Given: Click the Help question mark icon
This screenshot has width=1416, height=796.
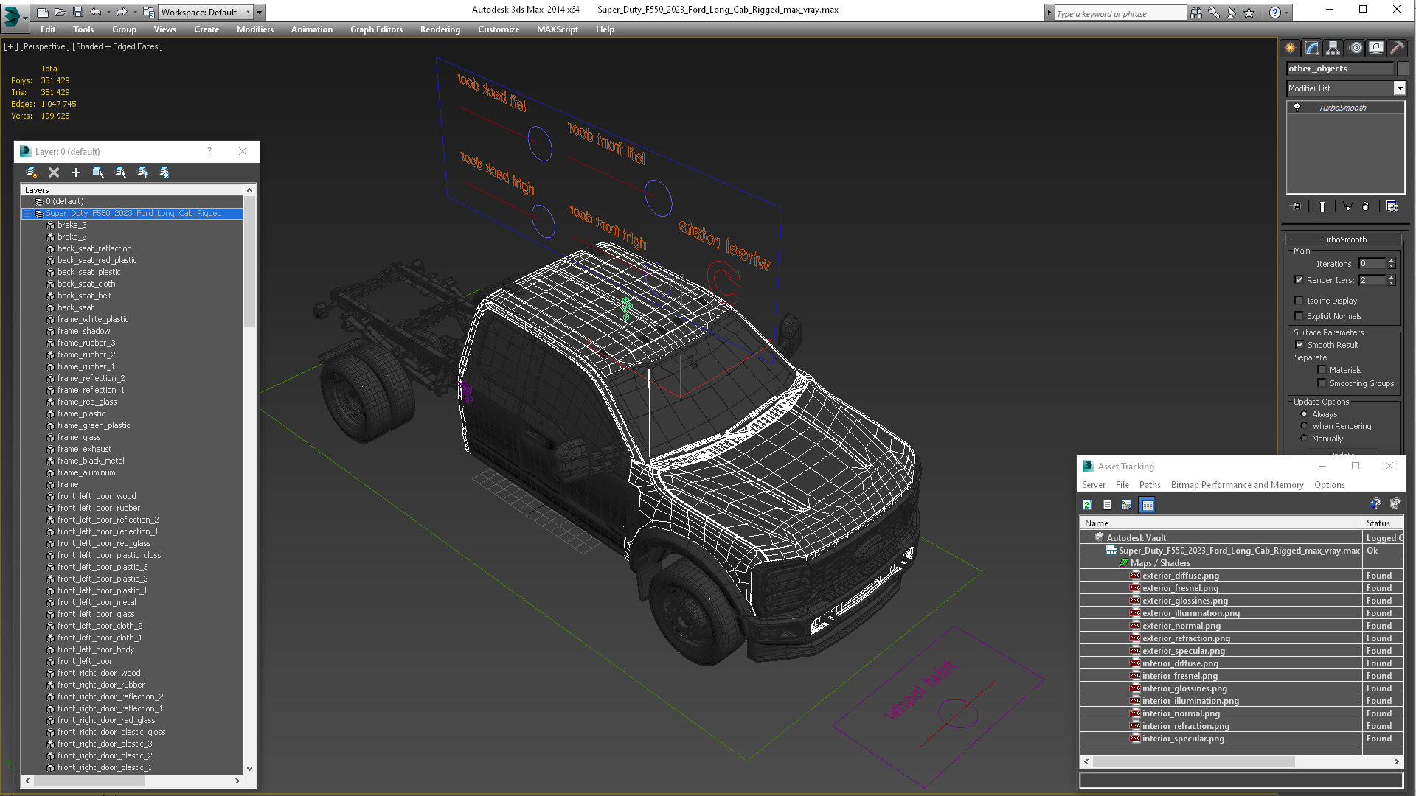Looking at the screenshot, I should click(1275, 13).
